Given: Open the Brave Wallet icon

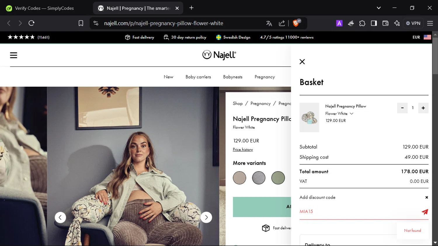Looking at the screenshot, I should pos(385,23).
